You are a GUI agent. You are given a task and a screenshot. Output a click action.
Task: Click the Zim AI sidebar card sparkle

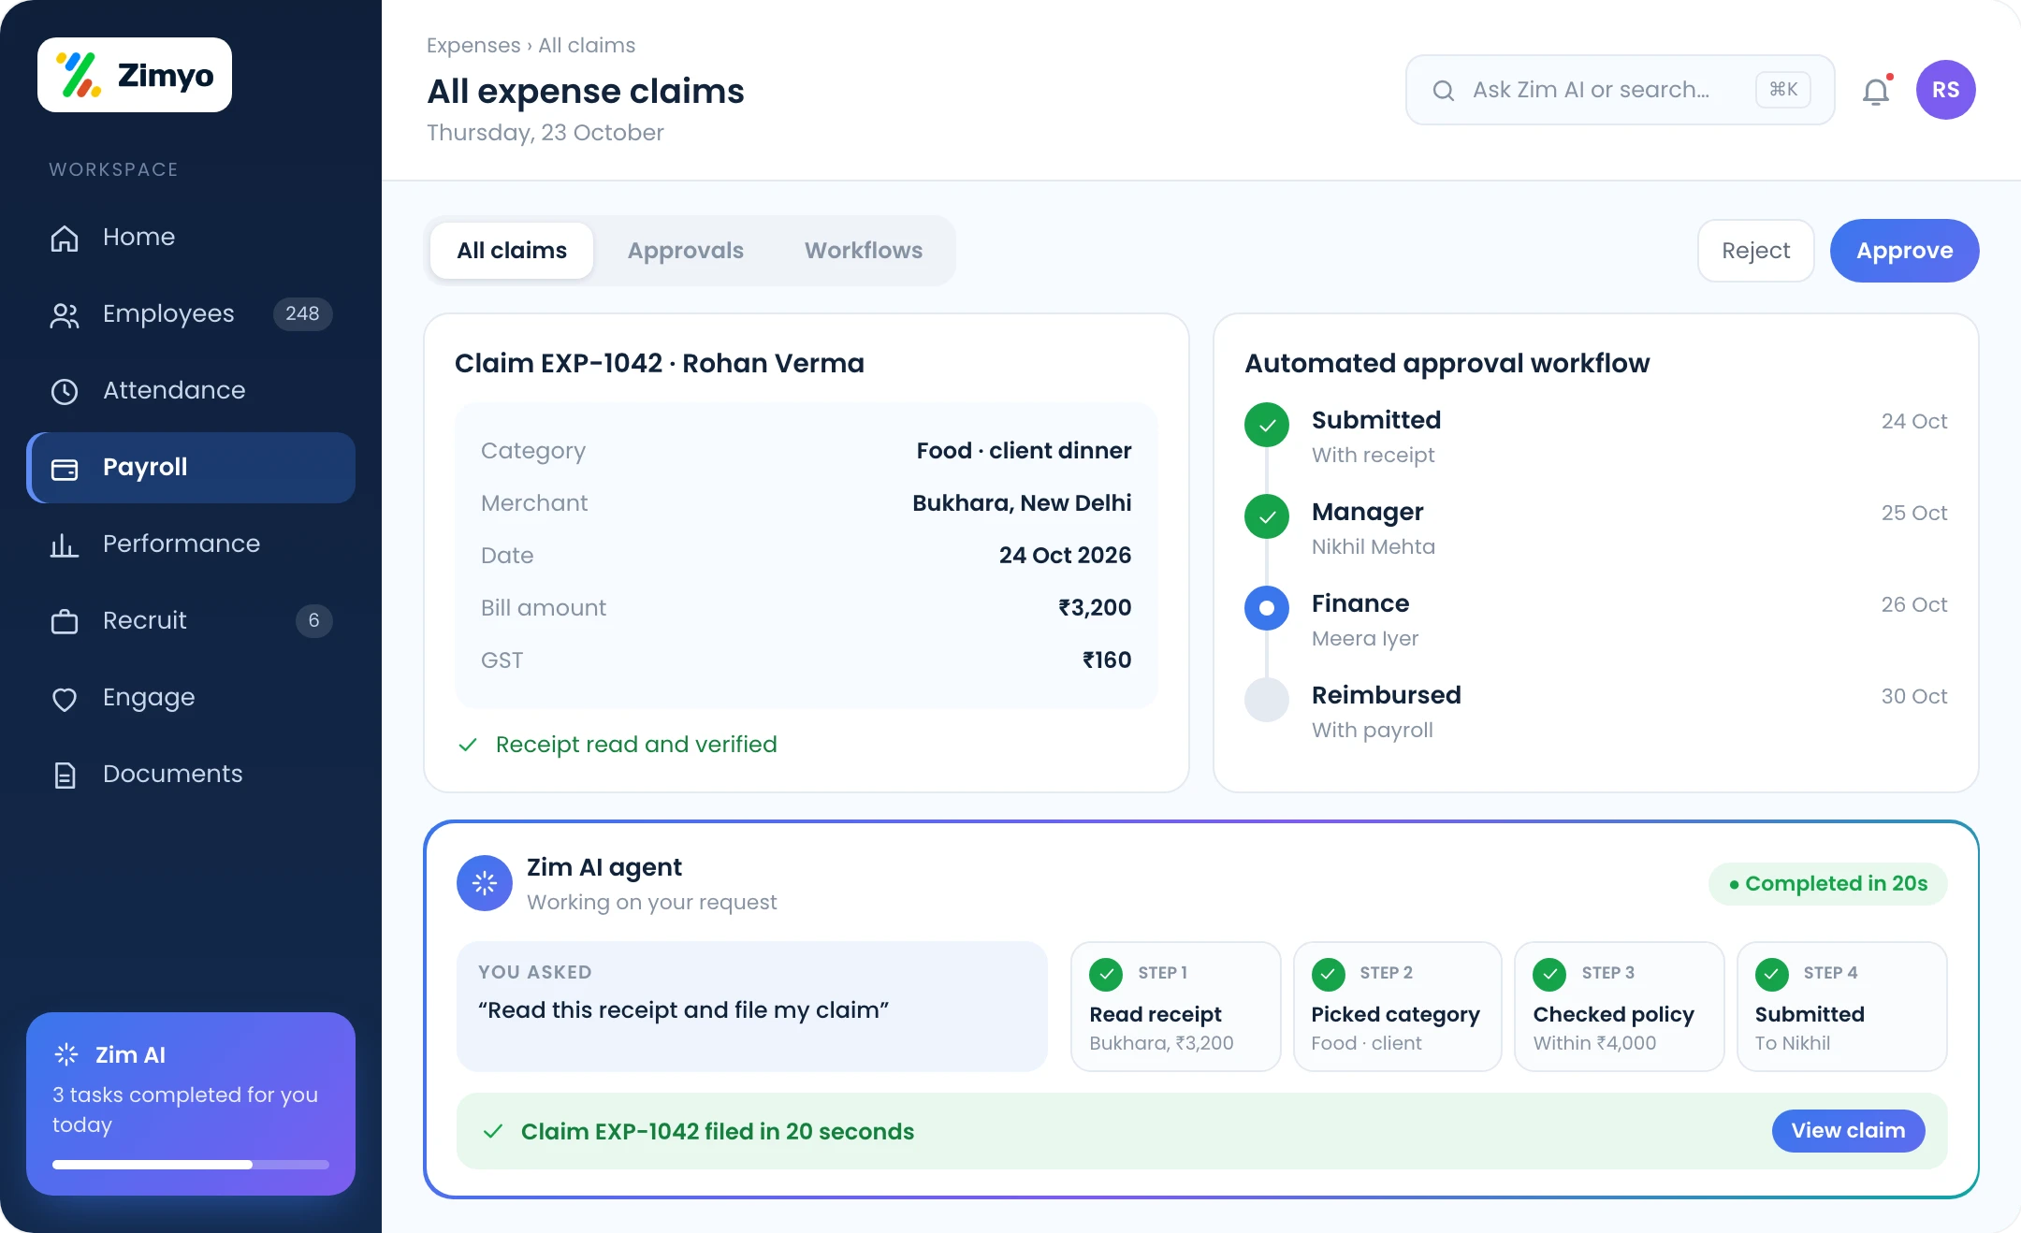tap(66, 1054)
